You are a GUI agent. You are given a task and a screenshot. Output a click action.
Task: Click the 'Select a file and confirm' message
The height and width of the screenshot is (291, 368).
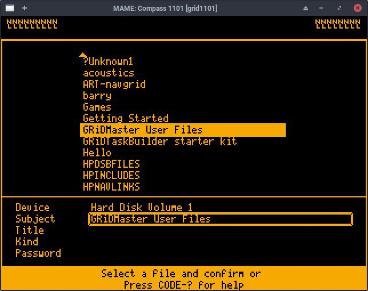coord(181,274)
